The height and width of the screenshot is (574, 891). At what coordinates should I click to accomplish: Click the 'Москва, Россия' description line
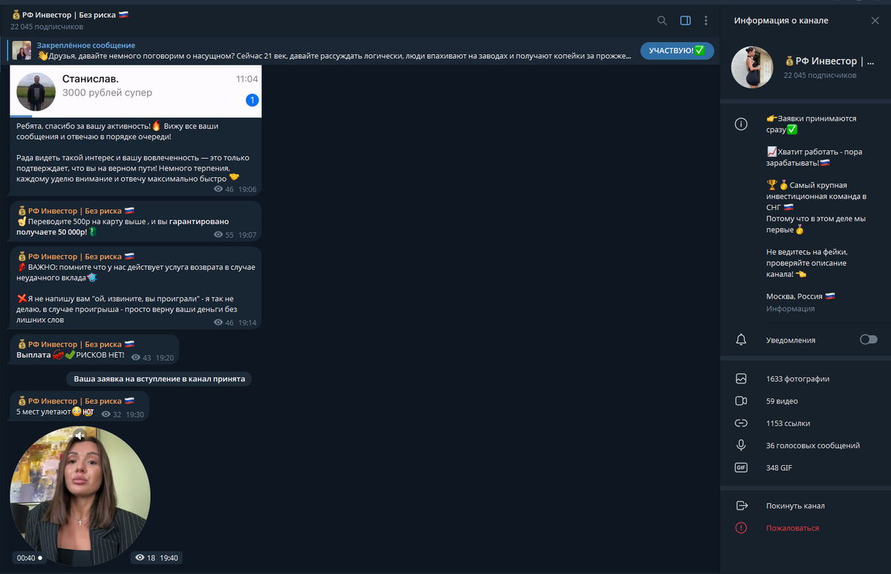tap(800, 297)
